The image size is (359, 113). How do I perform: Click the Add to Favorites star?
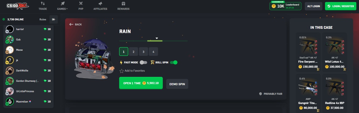tap(122, 71)
